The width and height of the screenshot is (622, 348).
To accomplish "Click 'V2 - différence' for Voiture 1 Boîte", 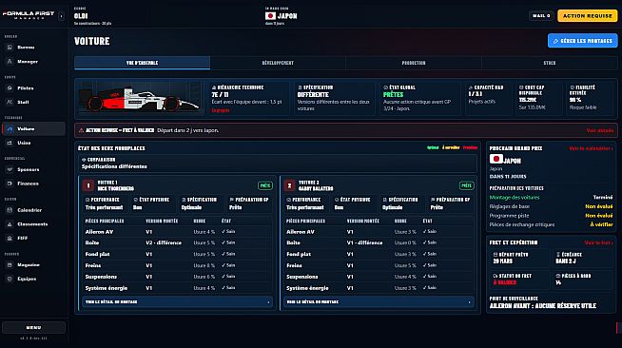I will pos(164,242).
